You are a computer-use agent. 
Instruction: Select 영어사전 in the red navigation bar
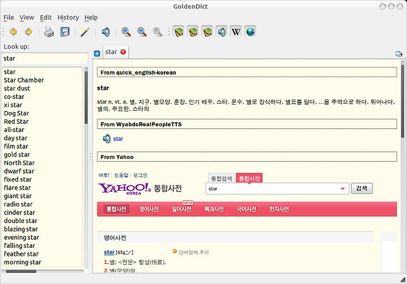pos(149,209)
